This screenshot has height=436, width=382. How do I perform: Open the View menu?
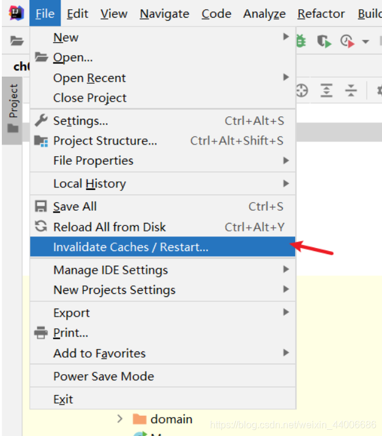114,13
